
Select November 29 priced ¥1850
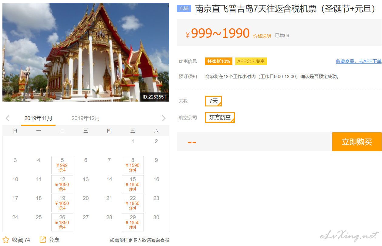[x=133, y=222]
